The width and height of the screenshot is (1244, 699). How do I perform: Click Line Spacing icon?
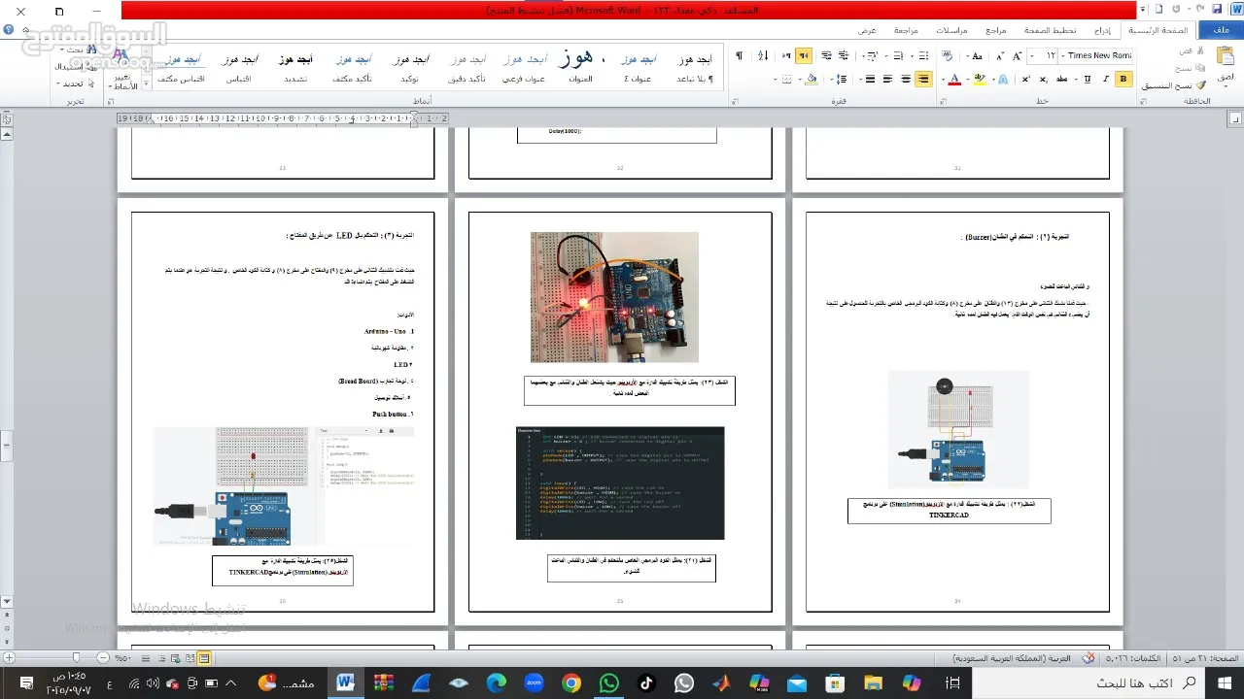[841, 79]
